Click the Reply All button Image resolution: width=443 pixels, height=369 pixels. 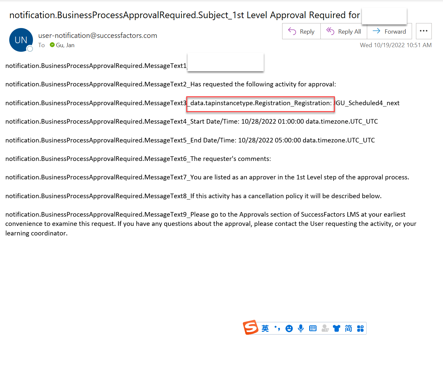344,31
